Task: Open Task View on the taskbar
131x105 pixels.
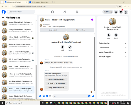Action: pos(42,103)
